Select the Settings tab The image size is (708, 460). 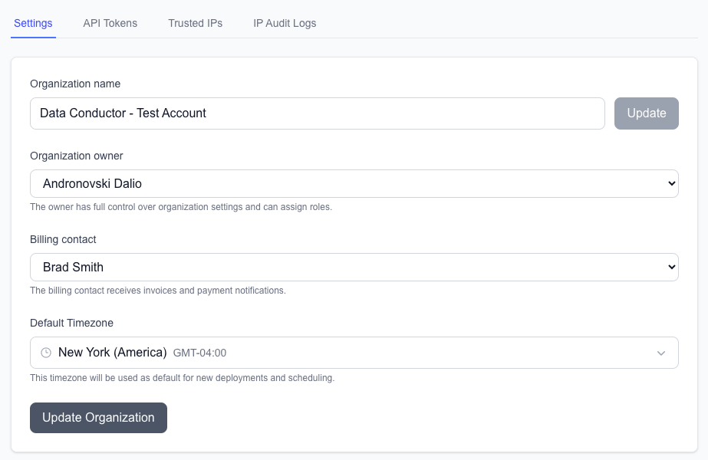point(32,23)
